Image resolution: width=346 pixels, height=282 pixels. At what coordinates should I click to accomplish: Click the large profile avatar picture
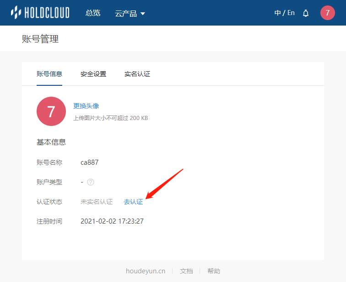(x=51, y=111)
